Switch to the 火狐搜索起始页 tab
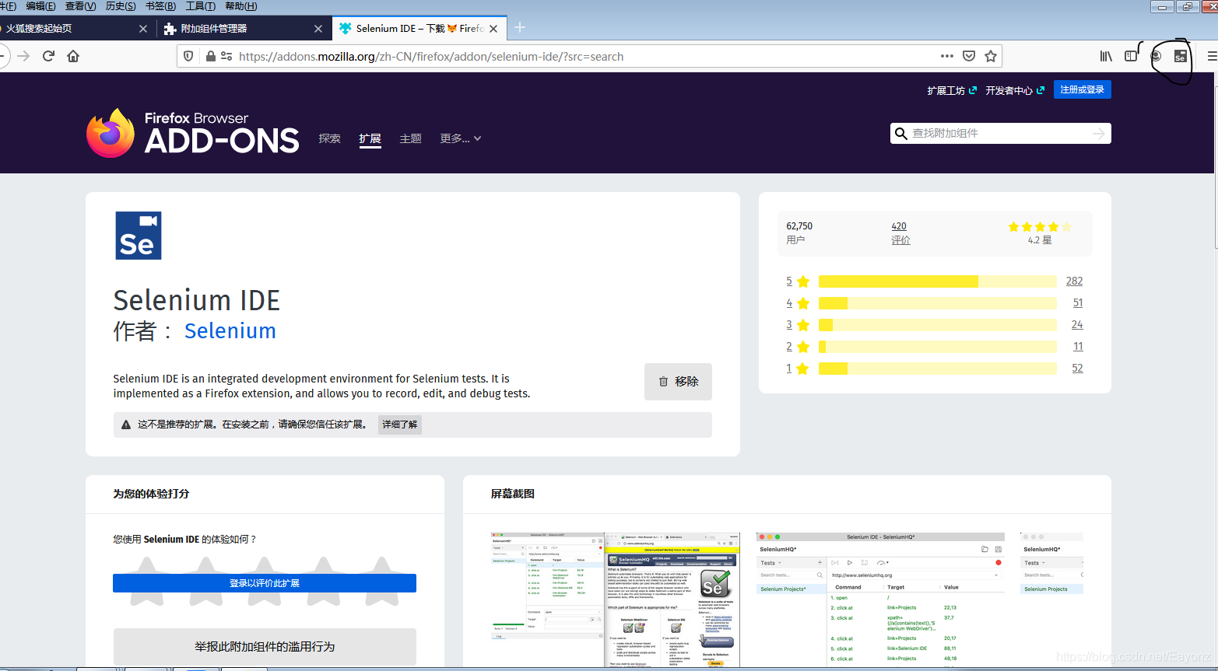 coord(76,29)
